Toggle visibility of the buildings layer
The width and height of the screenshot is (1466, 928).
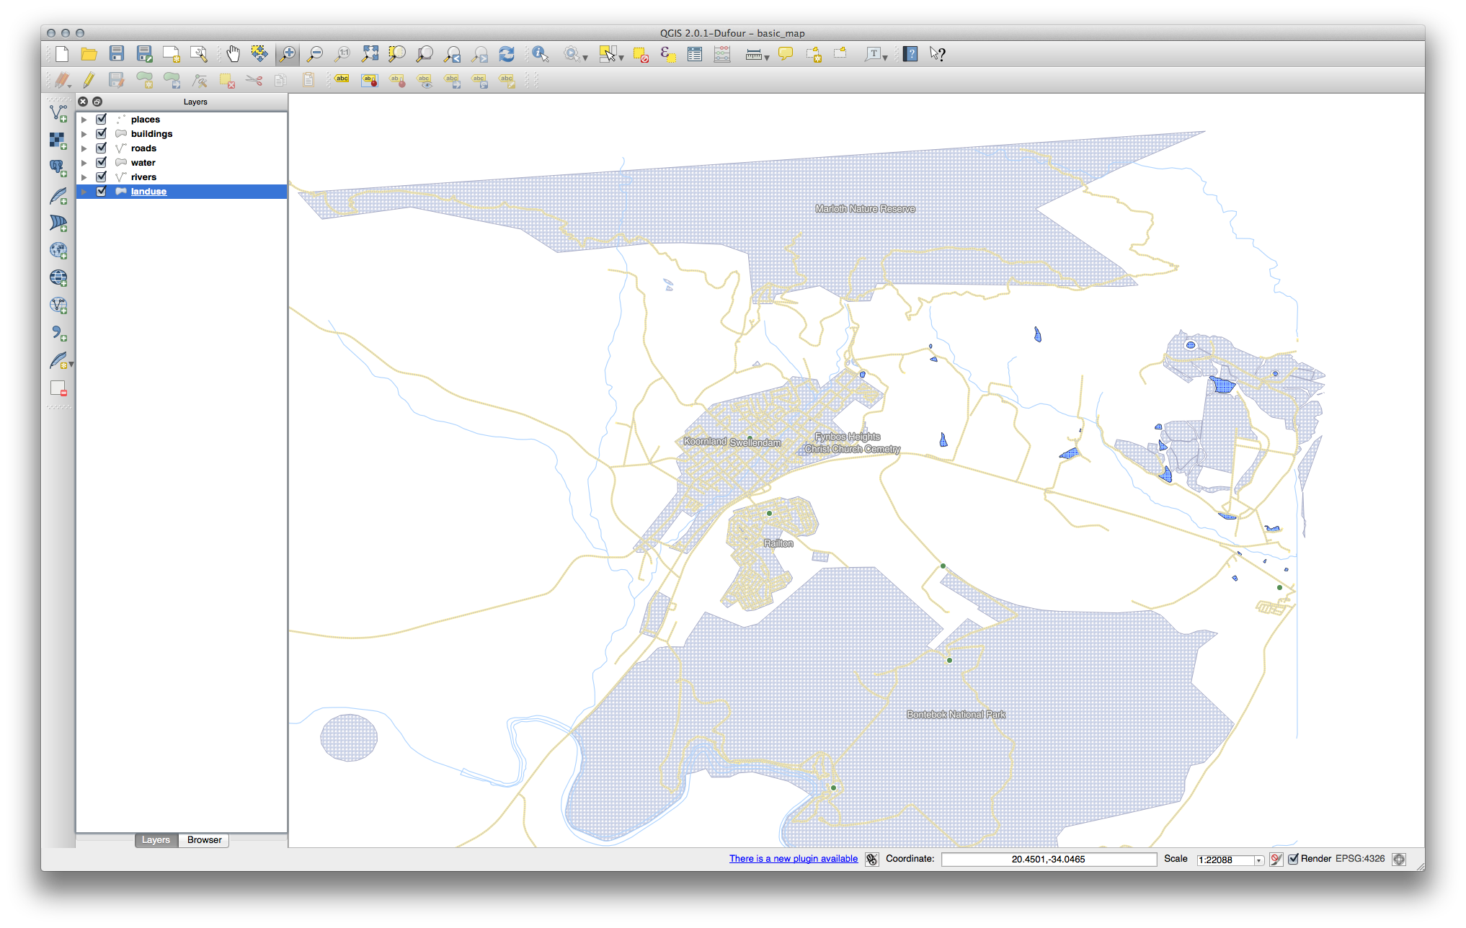(x=102, y=133)
